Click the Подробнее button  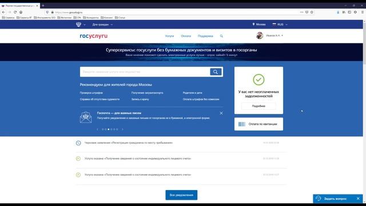click(258, 106)
